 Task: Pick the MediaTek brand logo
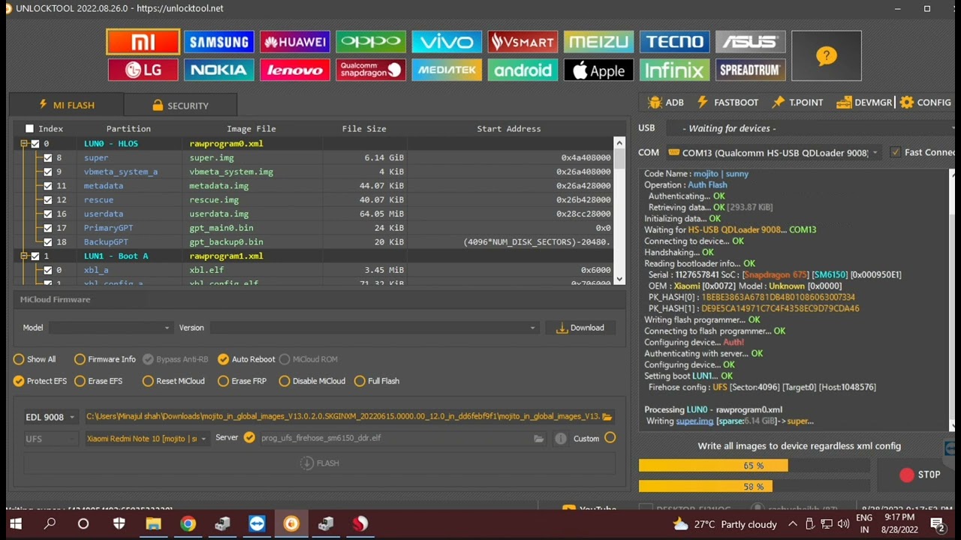(x=447, y=70)
